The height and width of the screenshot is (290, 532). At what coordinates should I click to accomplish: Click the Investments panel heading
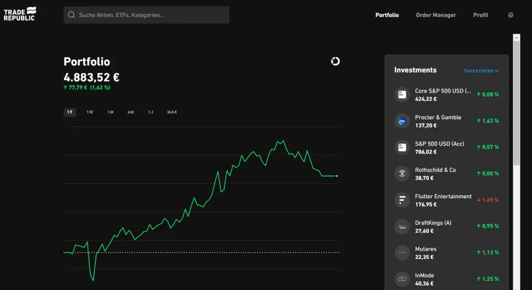point(415,70)
